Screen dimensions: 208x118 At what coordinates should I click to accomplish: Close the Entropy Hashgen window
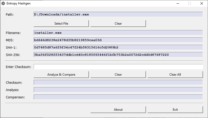(x=201, y=4)
